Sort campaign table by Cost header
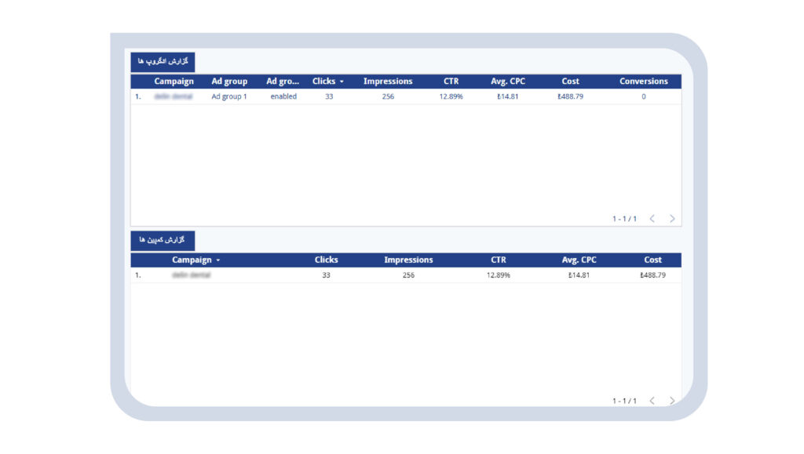804x454 pixels. click(652, 260)
